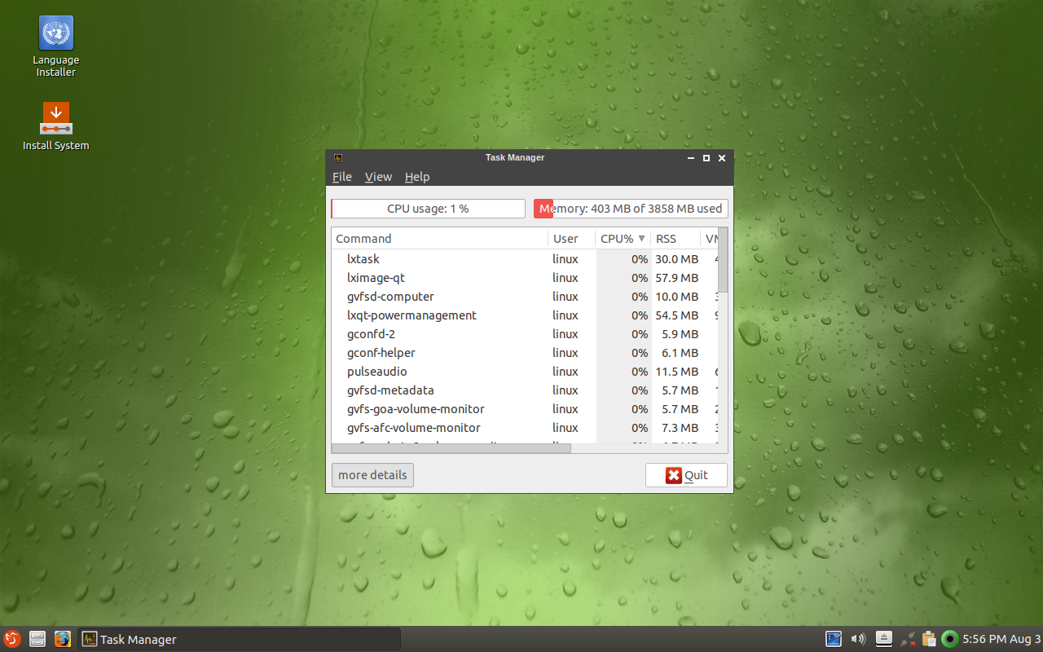The image size is (1043, 652).
Task: Open the File menu
Action: (342, 177)
